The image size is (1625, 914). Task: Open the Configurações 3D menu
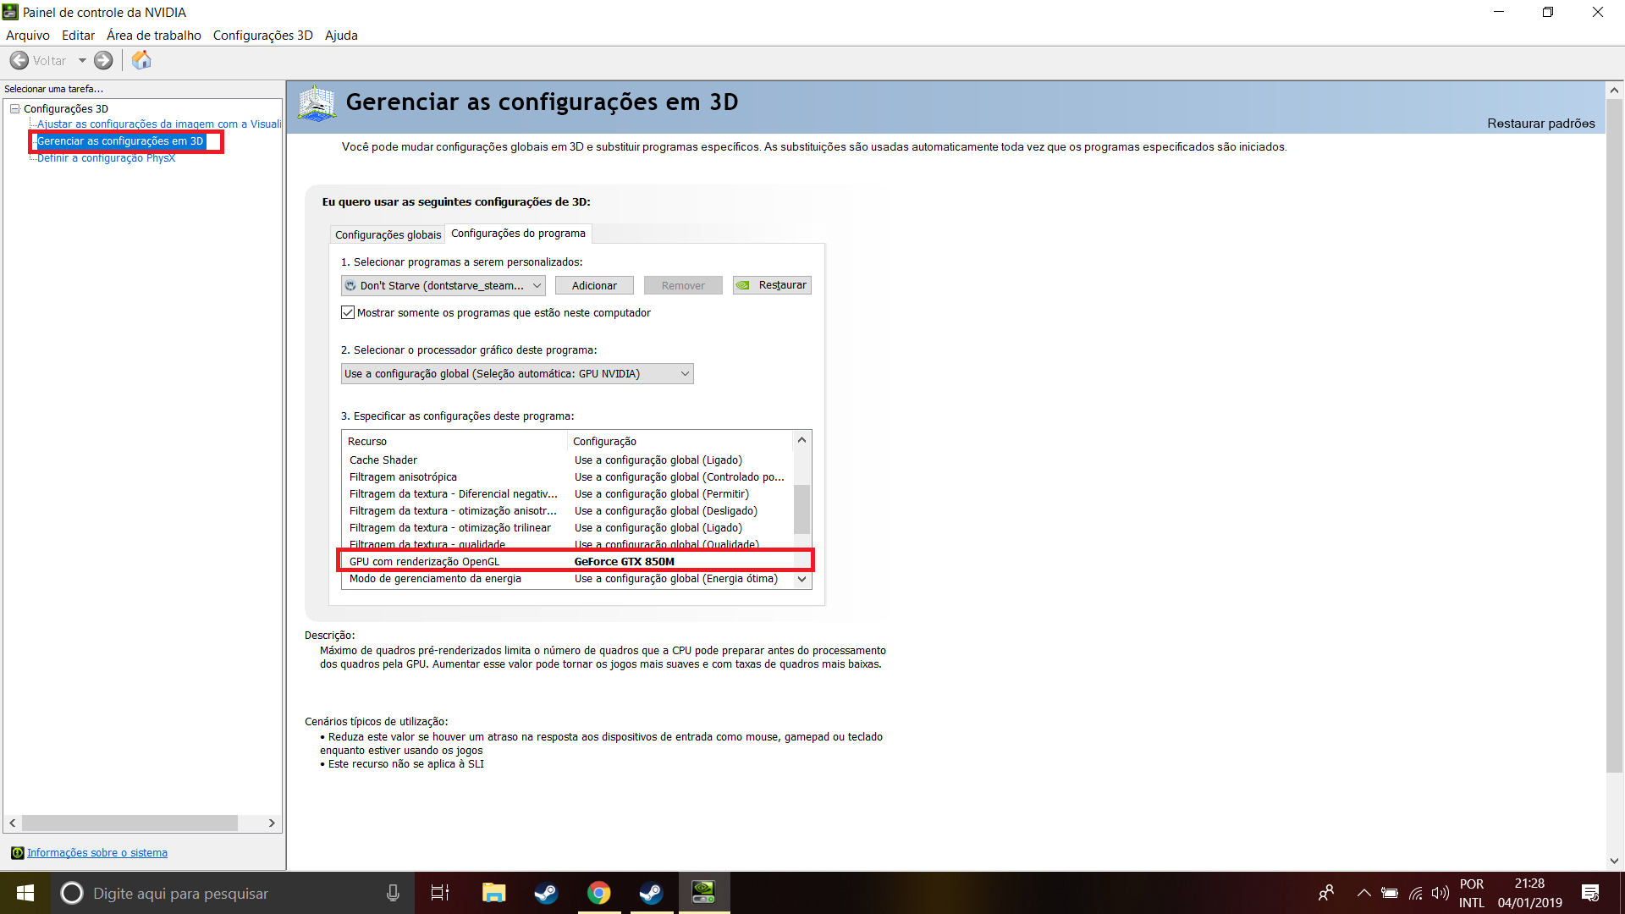262,36
